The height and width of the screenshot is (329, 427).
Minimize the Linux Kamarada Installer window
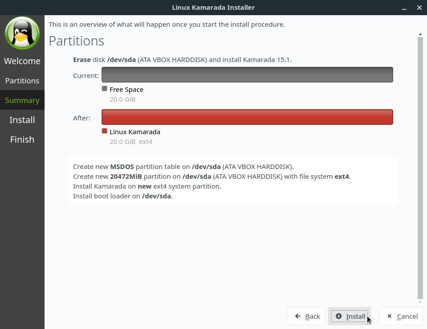coord(404,8)
